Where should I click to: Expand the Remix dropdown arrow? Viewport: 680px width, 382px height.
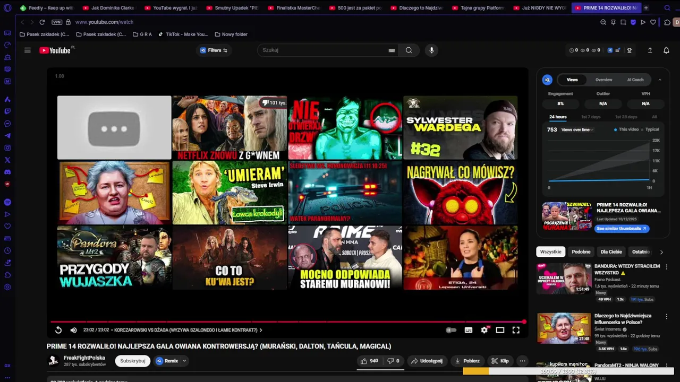[184, 361]
